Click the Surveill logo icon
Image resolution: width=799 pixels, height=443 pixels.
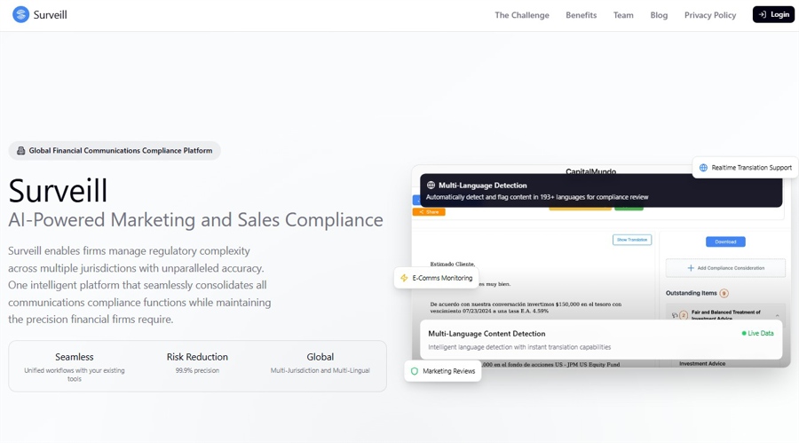click(x=21, y=15)
